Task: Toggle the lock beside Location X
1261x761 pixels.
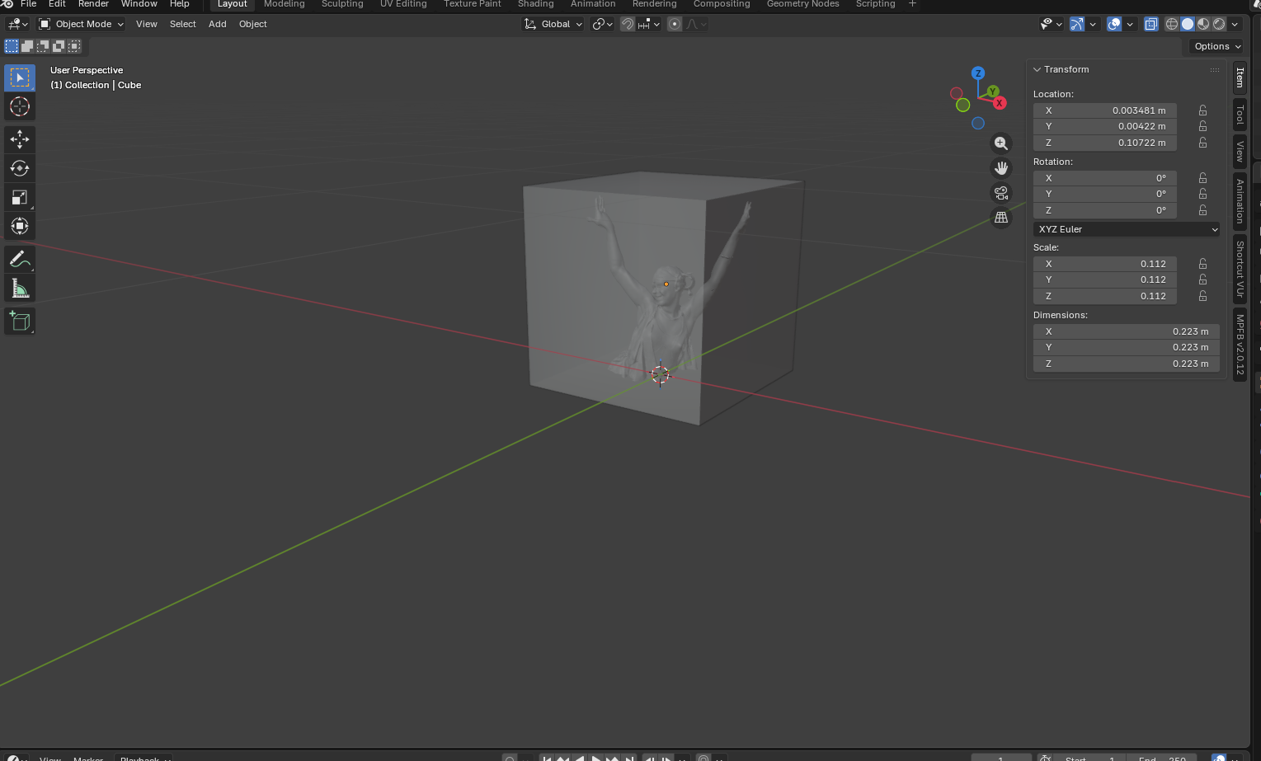Action: tap(1202, 110)
